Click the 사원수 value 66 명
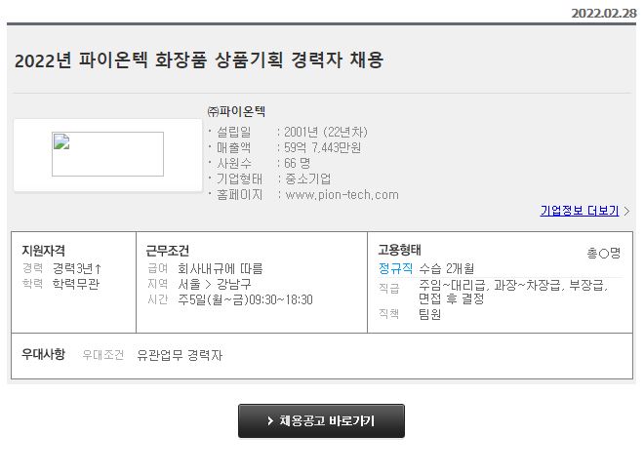The image size is (644, 476). point(297,163)
